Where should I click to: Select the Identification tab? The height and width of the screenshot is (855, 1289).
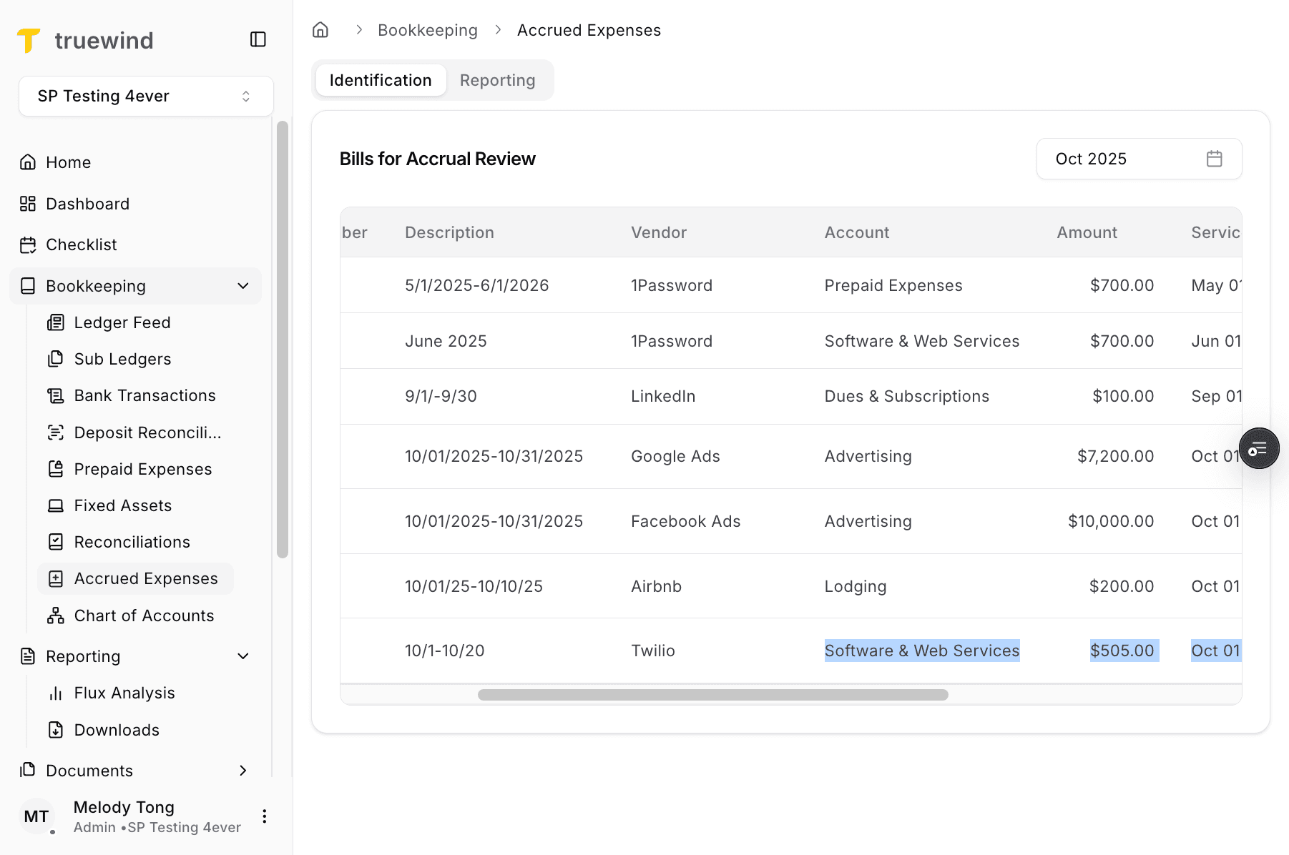pos(380,80)
